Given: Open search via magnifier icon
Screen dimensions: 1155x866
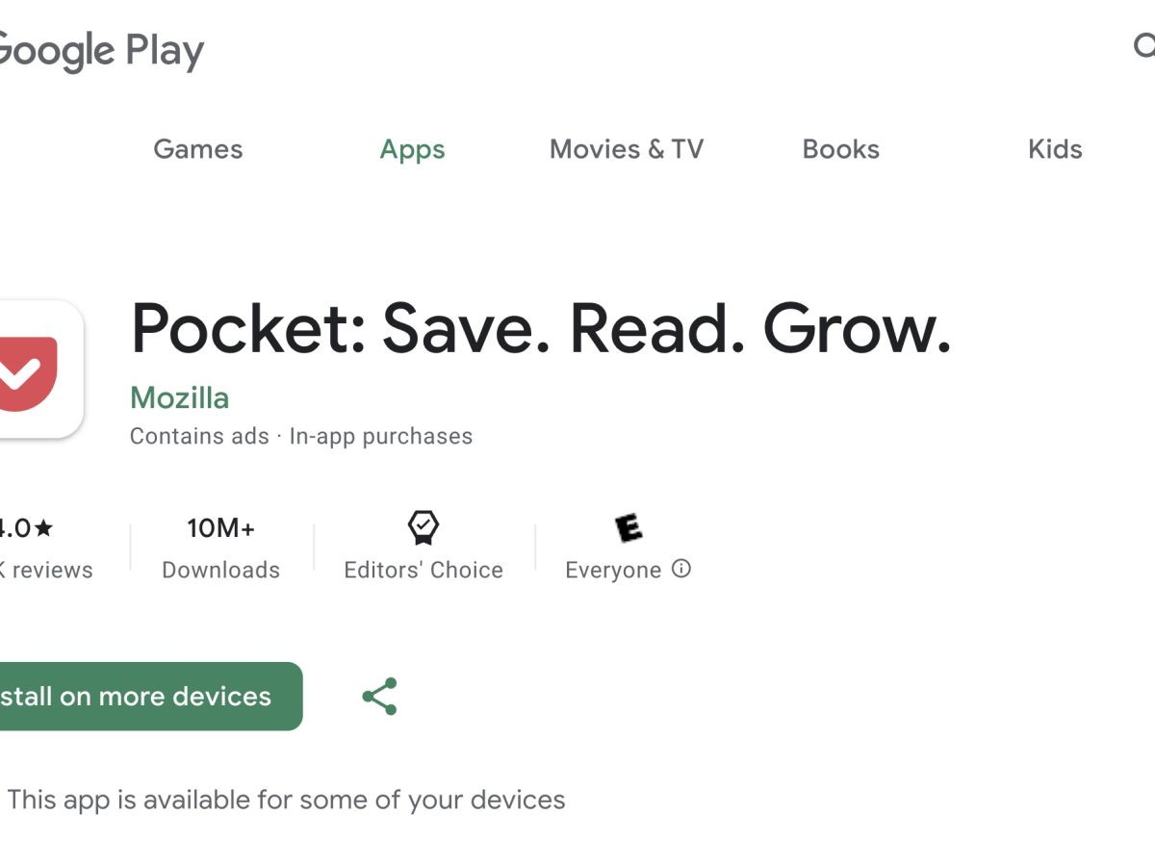Looking at the screenshot, I should [1143, 46].
